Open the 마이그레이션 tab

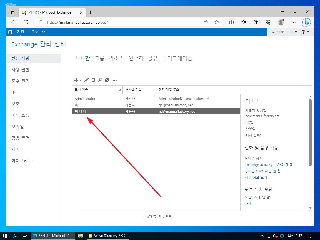pyautogui.click(x=177, y=58)
